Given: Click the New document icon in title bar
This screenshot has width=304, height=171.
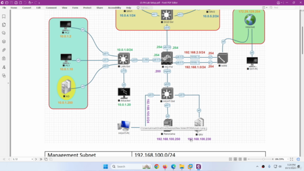Looking at the screenshot, I should point(20,3).
